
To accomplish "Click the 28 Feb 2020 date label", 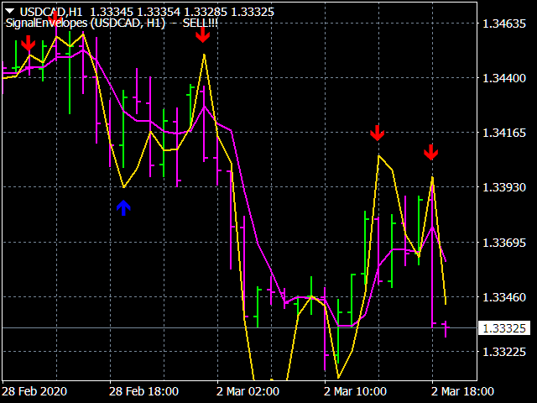I will [35, 391].
